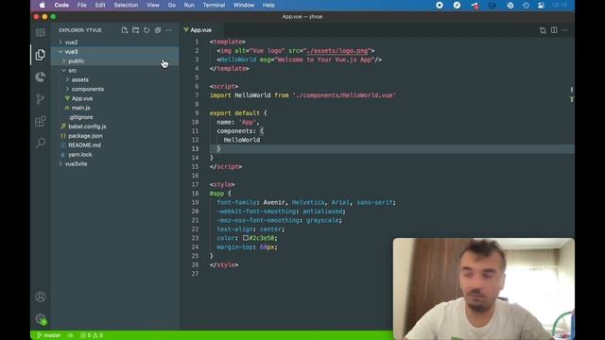Screen dimensions: 605x340
Task: Open the Explorer view in activity bar
Action: (40, 55)
